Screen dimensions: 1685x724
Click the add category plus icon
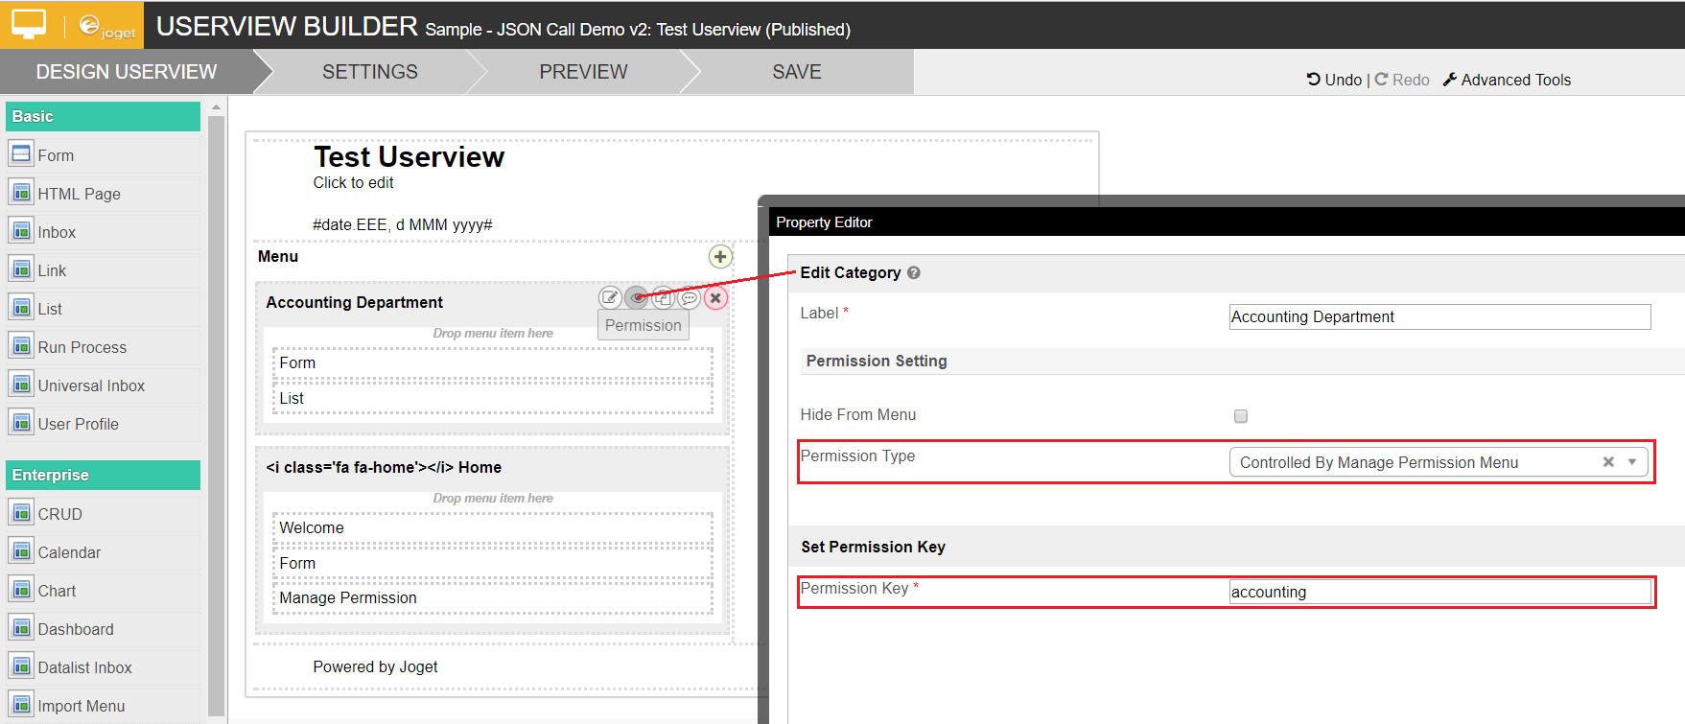(720, 256)
